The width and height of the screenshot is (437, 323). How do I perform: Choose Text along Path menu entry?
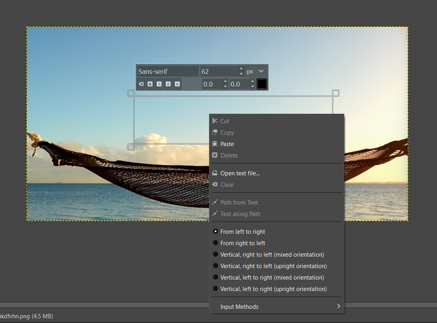(x=240, y=214)
